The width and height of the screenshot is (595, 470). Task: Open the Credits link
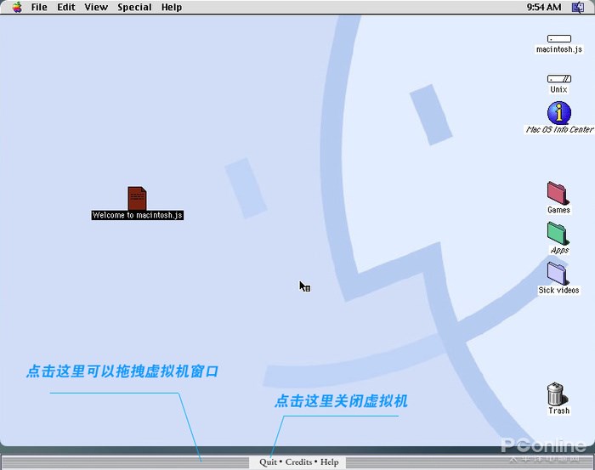pos(298,462)
